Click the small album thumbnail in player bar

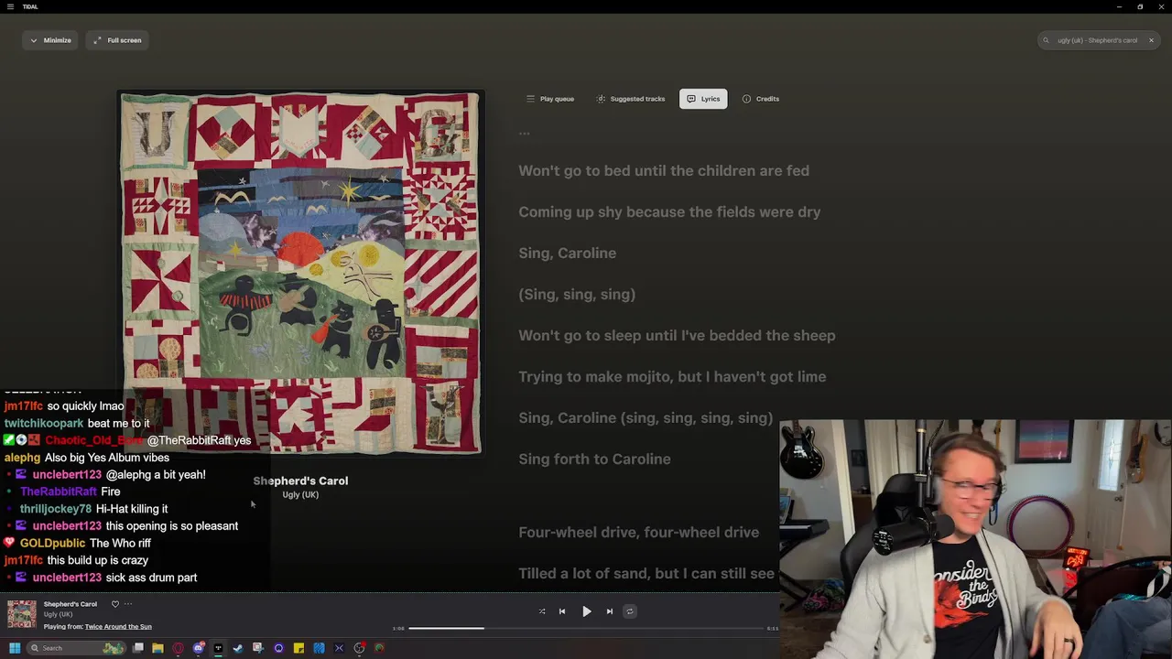click(x=22, y=615)
